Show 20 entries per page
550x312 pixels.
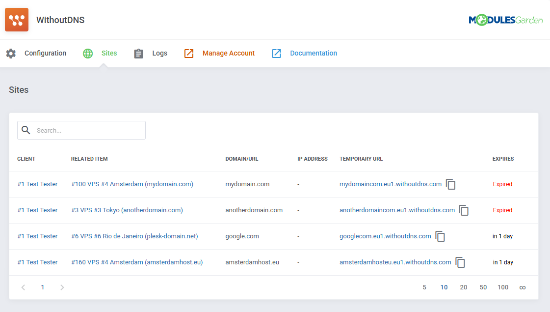coord(464,287)
